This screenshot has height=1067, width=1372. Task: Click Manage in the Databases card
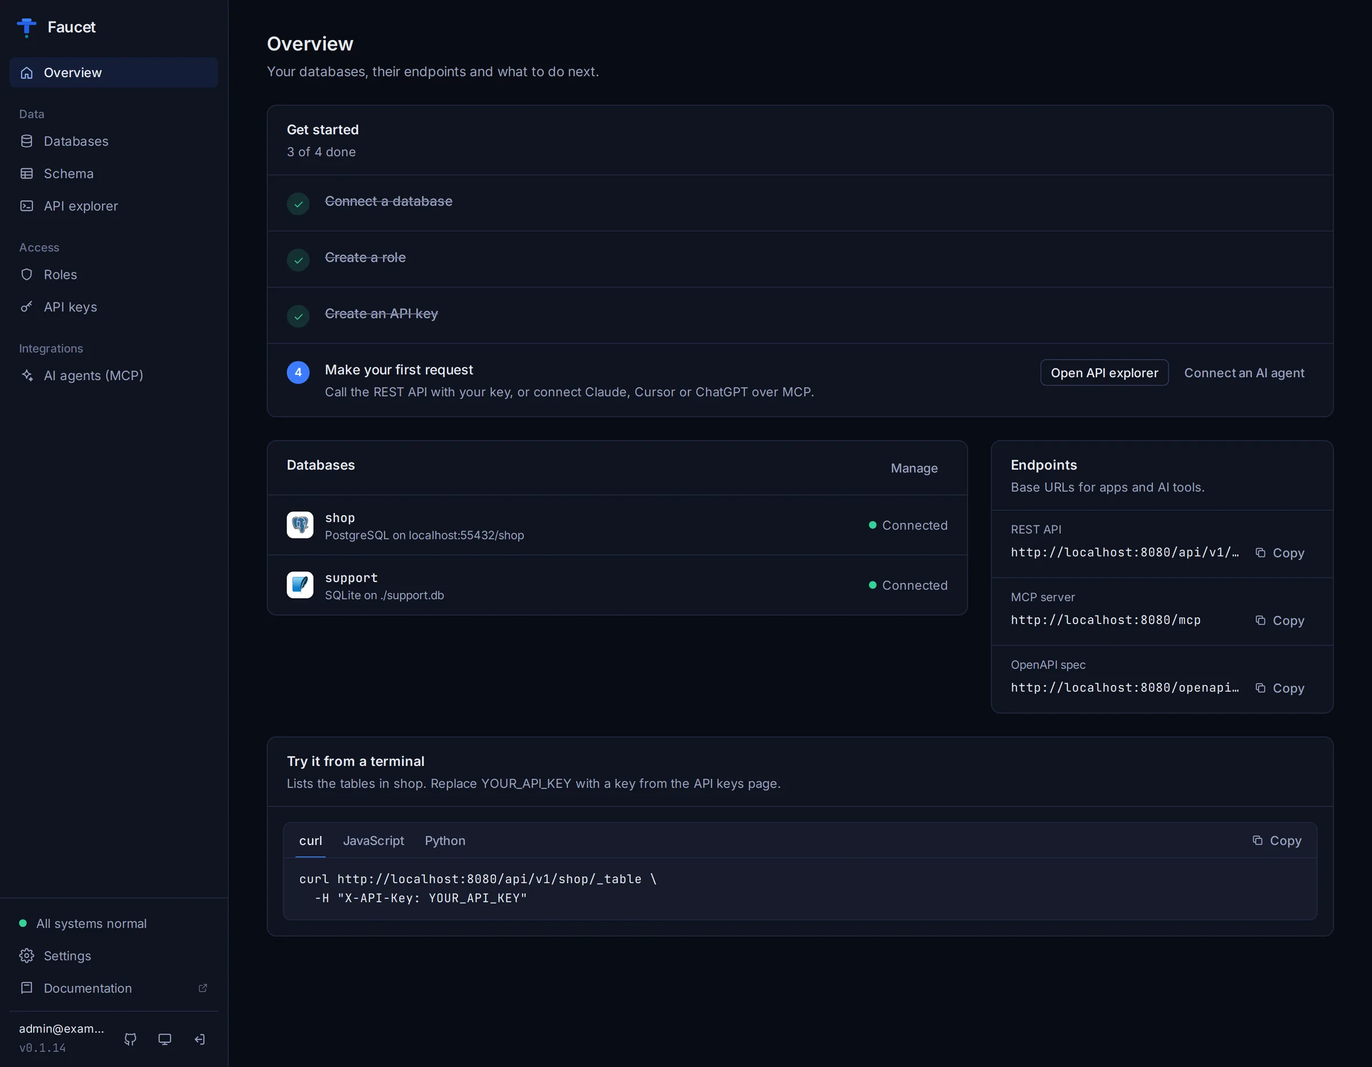point(914,468)
